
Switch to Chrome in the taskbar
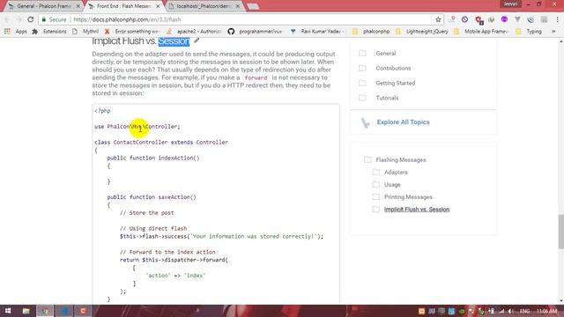click(x=45, y=311)
